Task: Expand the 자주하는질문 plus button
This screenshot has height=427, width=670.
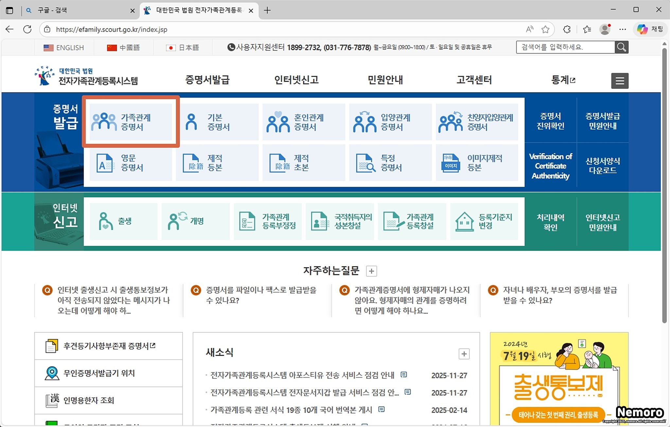Action: coord(371,271)
